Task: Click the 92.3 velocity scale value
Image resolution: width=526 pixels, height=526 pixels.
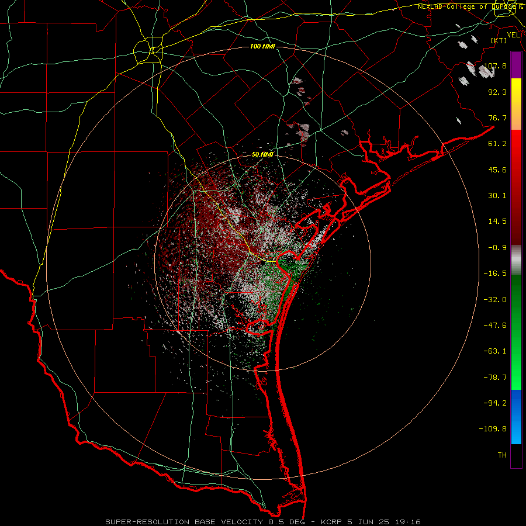Action: (x=497, y=92)
